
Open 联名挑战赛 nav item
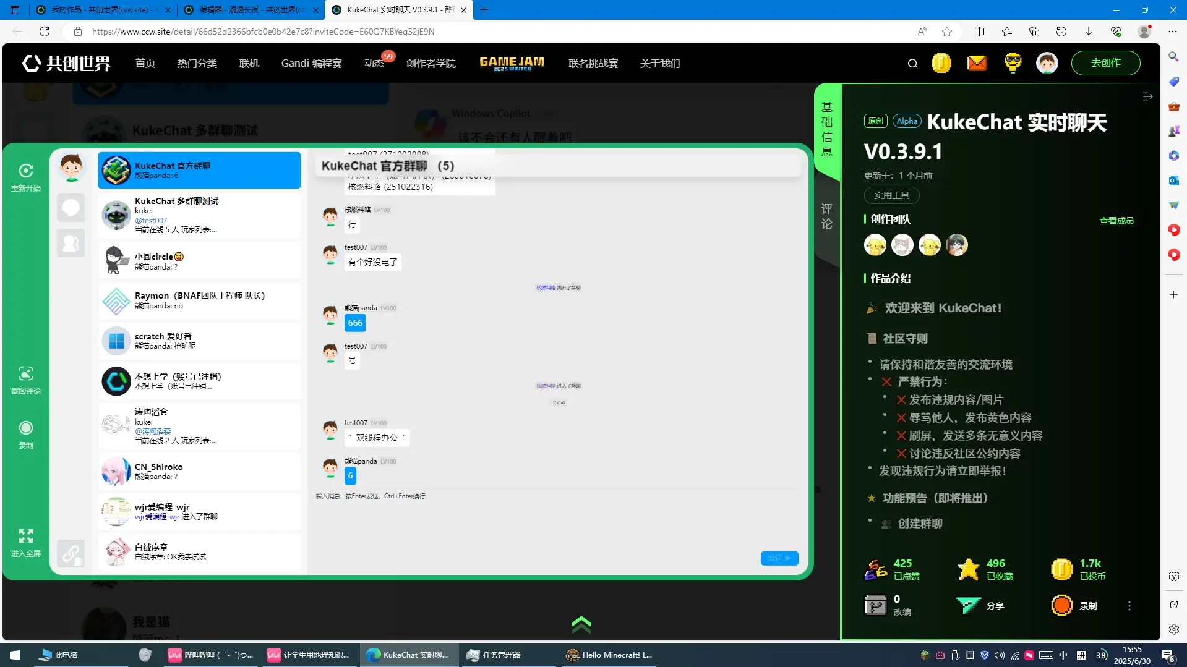593,63
